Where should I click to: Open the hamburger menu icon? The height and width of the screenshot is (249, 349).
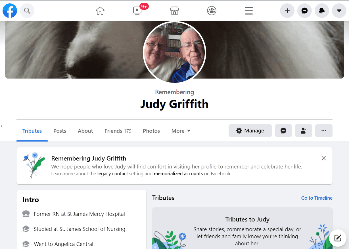pos(249,11)
